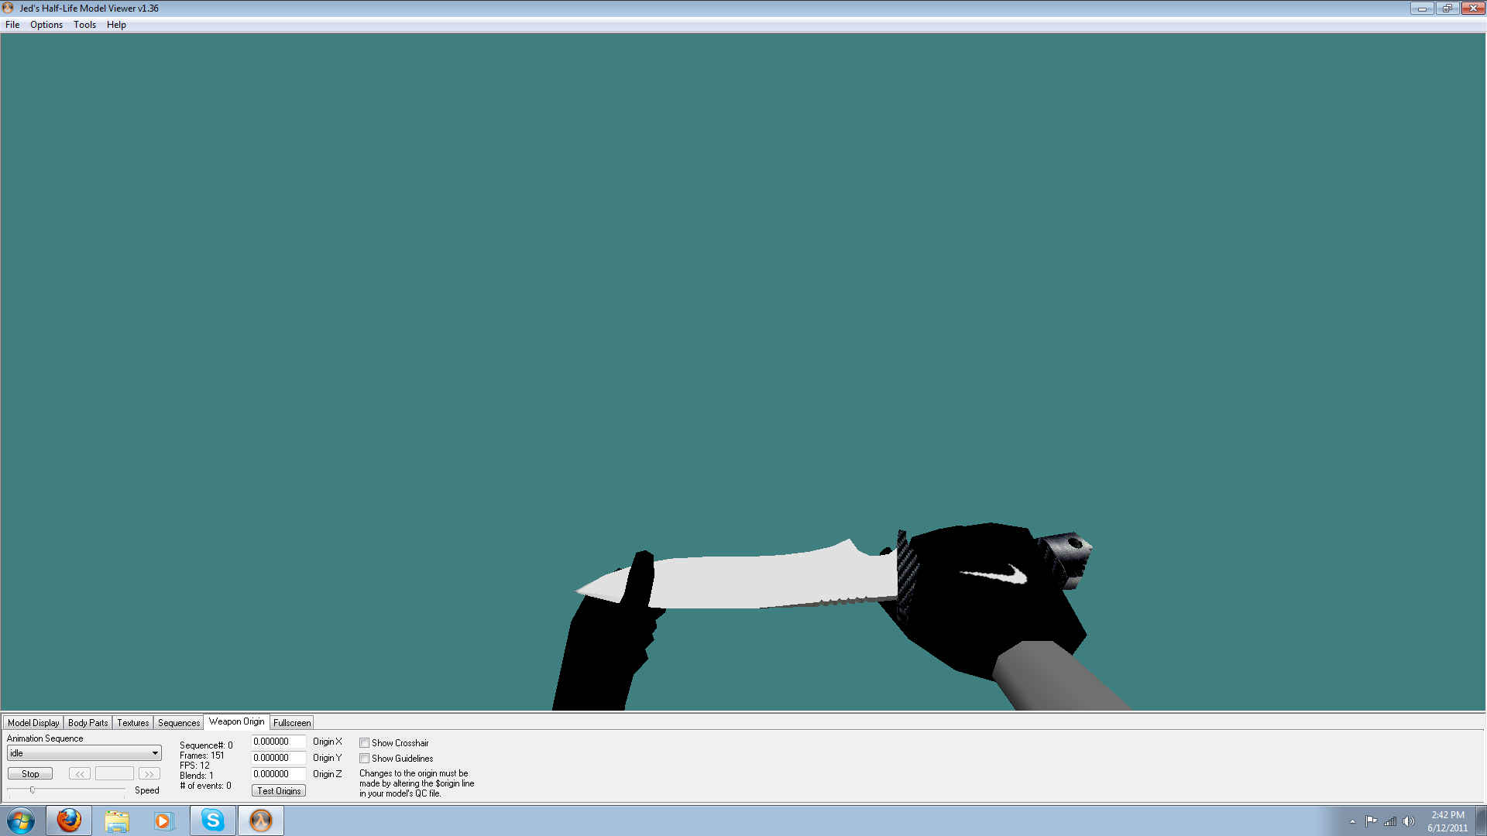Click the 'Sequence#: 0' text

(206, 745)
